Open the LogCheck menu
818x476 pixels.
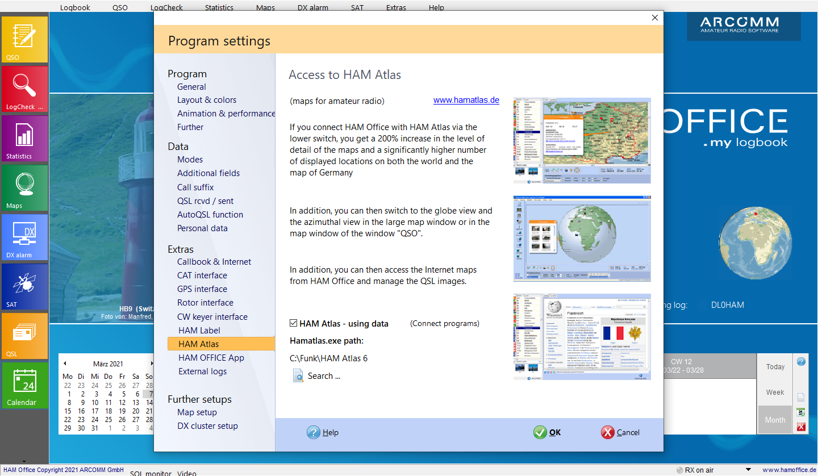point(166,8)
